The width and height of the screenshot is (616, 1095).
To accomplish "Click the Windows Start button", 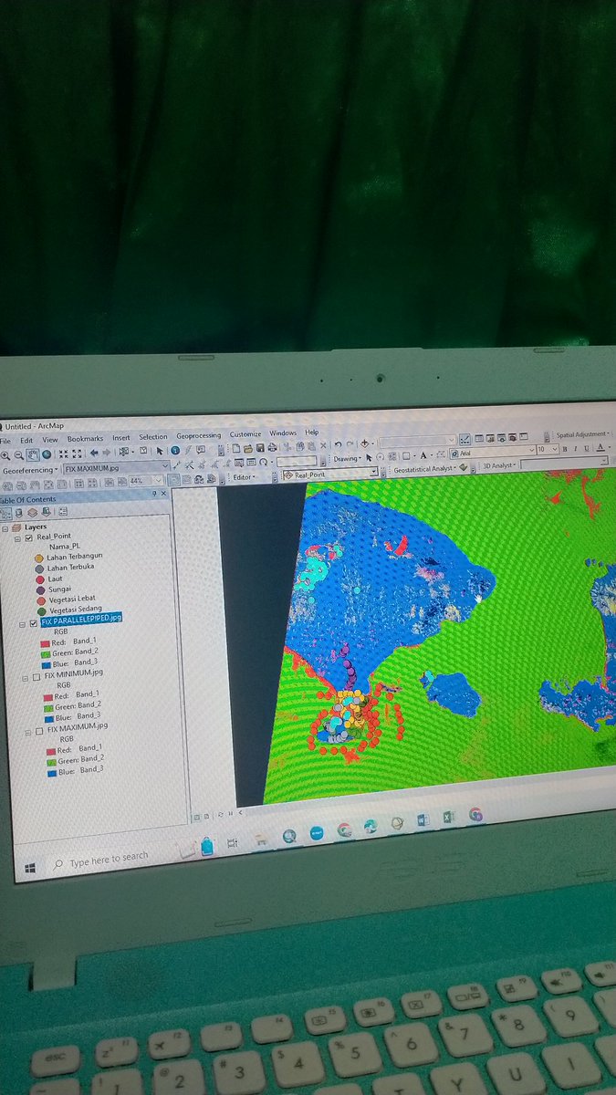I will (x=29, y=867).
